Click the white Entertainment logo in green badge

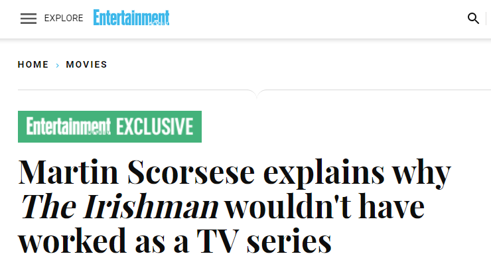68,126
